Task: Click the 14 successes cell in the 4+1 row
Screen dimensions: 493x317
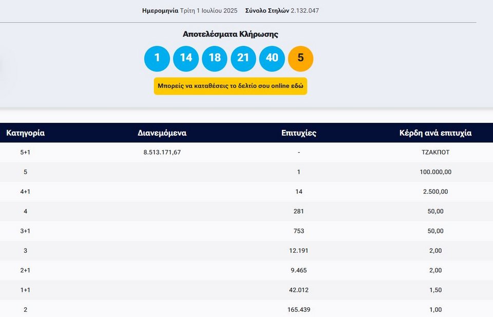Action: (299, 192)
